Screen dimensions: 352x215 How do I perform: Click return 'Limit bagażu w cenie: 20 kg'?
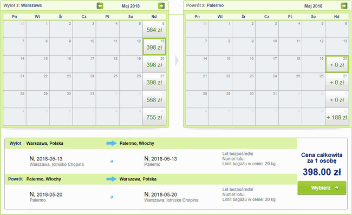pyautogui.click(x=249, y=199)
